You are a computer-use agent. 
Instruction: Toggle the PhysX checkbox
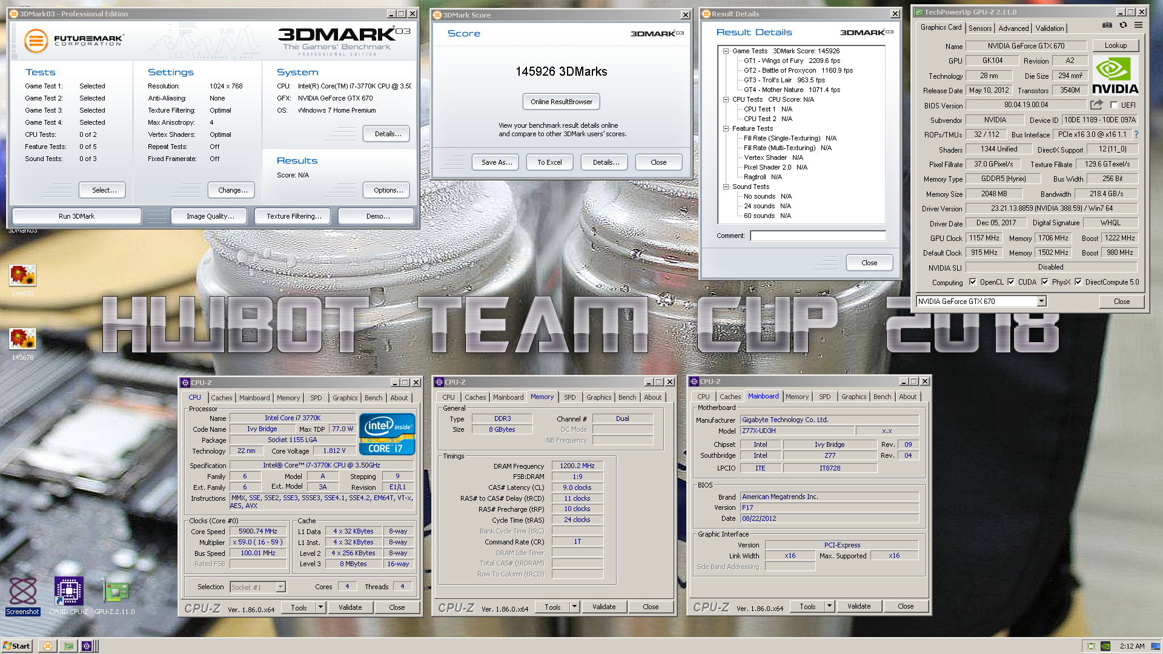(x=1044, y=282)
